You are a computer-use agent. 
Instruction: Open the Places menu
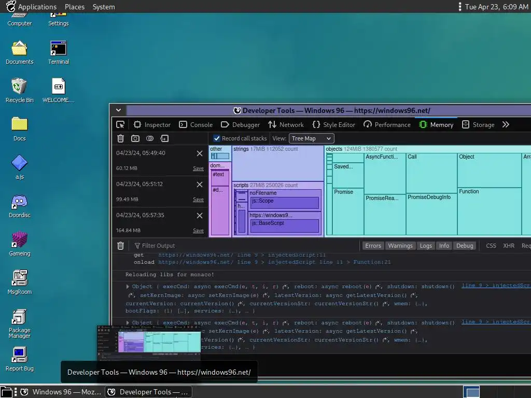click(75, 7)
